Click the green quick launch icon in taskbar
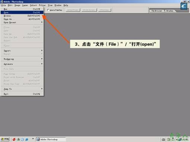The width and height of the screenshot is (190, 142). coord(18,139)
